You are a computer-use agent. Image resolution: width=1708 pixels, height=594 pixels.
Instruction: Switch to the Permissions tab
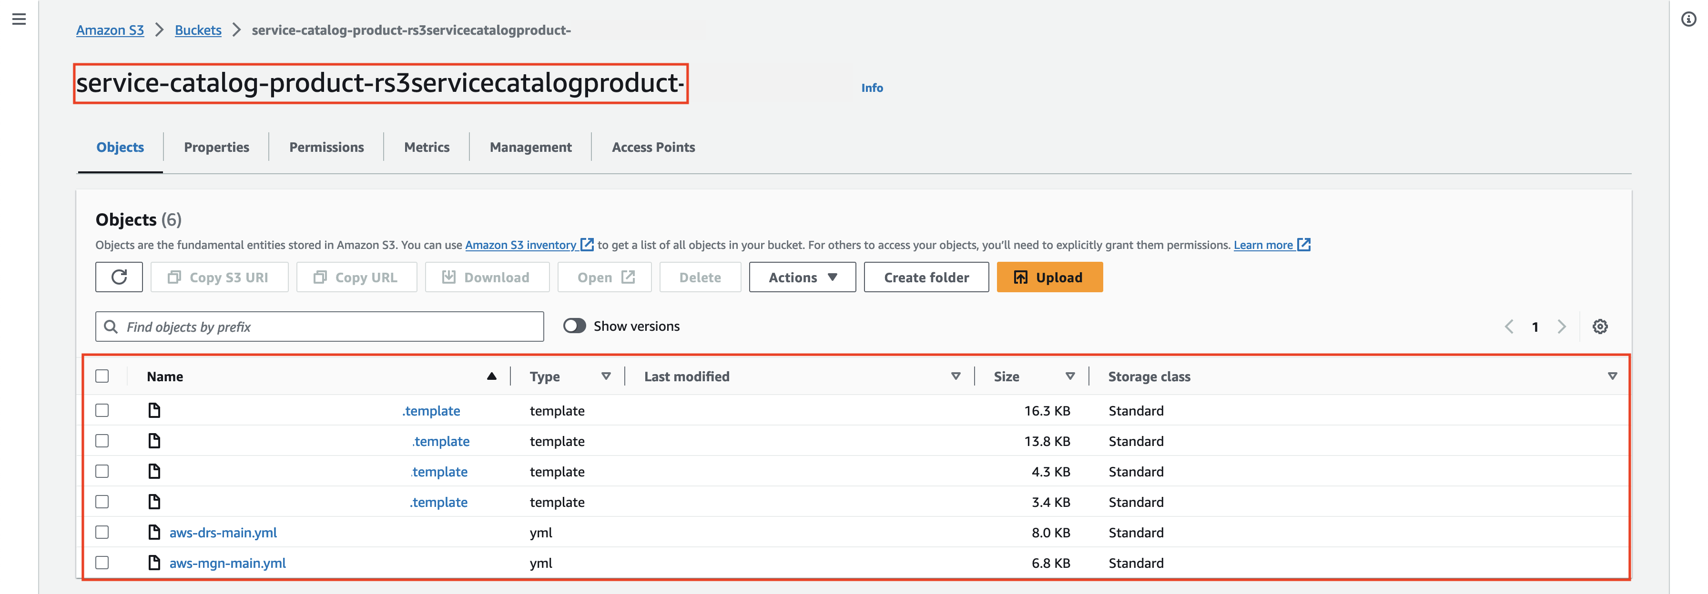coord(325,146)
